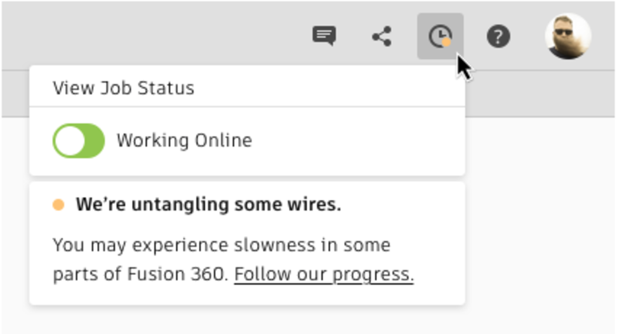Viewport: 617px width, 334px height.
Task: Open the comments speech bubble icon
Action: click(x=324, y=36)
